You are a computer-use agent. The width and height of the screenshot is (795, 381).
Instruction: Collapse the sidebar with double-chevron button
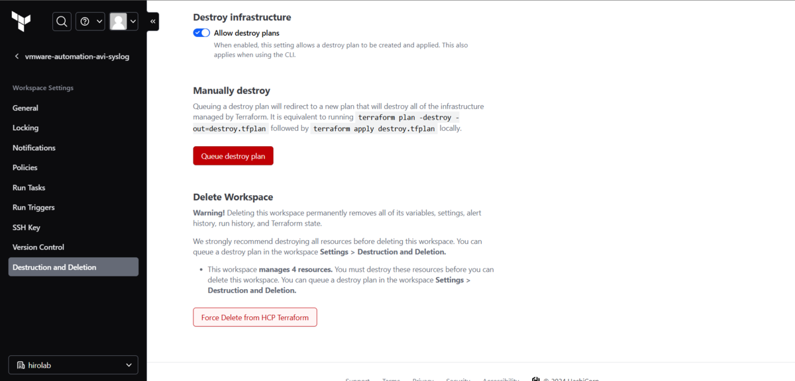coord(153,22)
